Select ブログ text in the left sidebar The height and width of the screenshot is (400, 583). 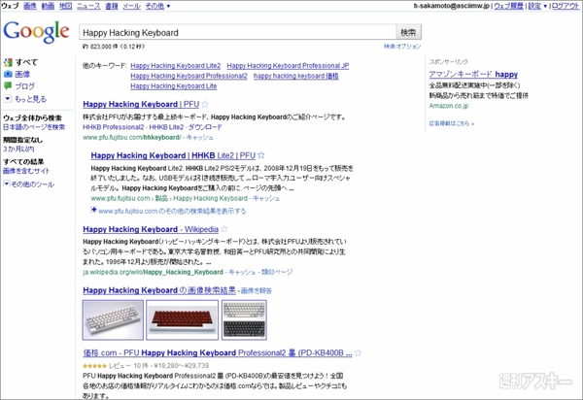point(25,86)
